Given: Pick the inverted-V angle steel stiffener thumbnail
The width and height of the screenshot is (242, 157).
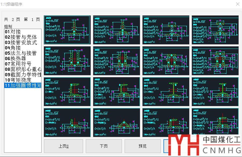Looking at the screenshot, I should 117,122.
